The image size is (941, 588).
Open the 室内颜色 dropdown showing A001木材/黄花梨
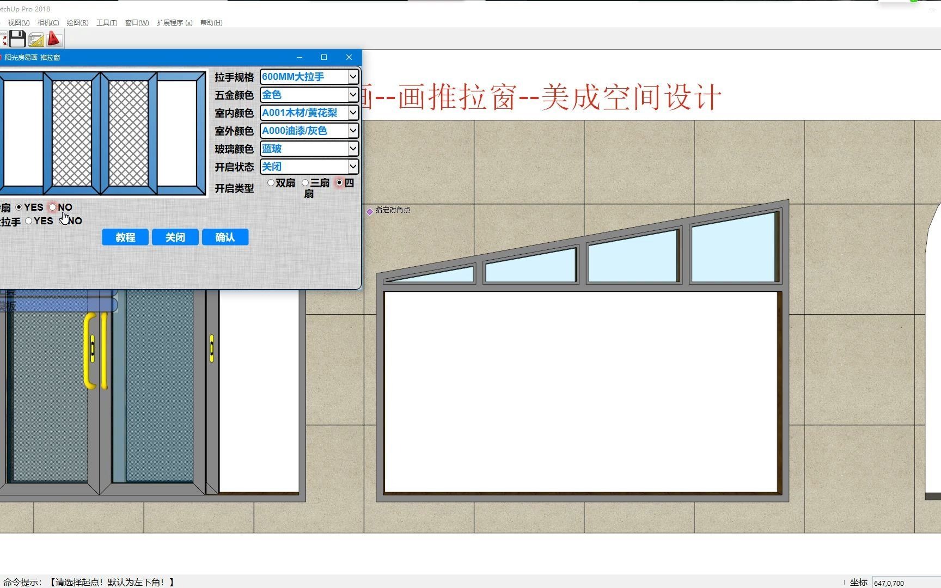tap(353, 113)
